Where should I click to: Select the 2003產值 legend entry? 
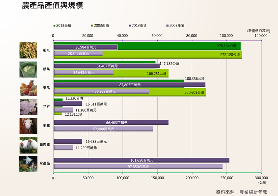(x=175, y=25)
